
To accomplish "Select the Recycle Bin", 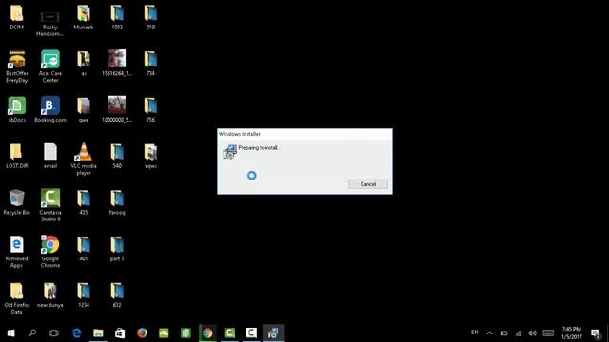I will click(x=17, y=202).
